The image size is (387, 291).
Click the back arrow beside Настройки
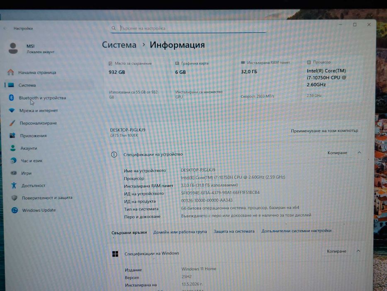pyautogui.click(x=5, y=28)
